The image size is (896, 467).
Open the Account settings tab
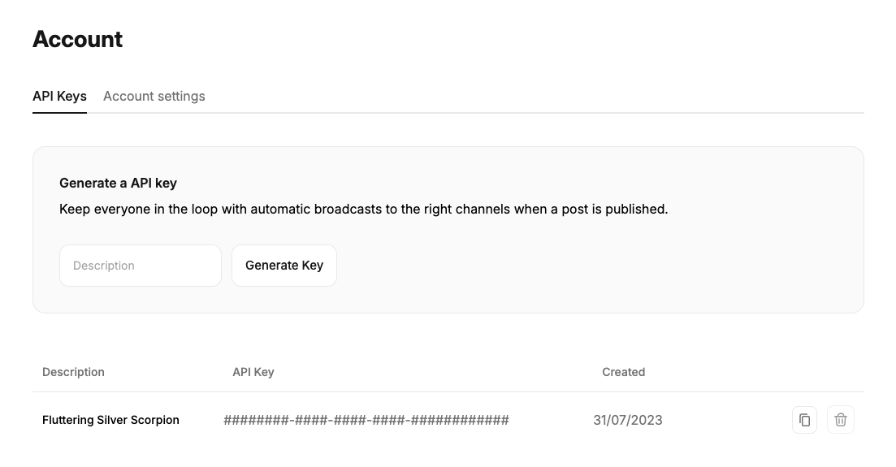154,96
